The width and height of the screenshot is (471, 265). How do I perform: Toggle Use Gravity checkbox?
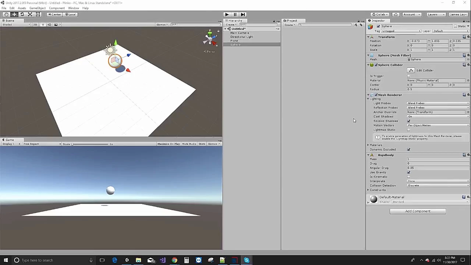(408, 172)
